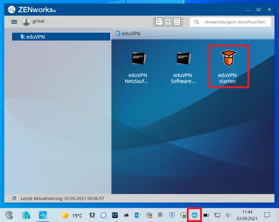Open Outlook icon in the taskbar

pyautogui.click(x=138, y=215)
